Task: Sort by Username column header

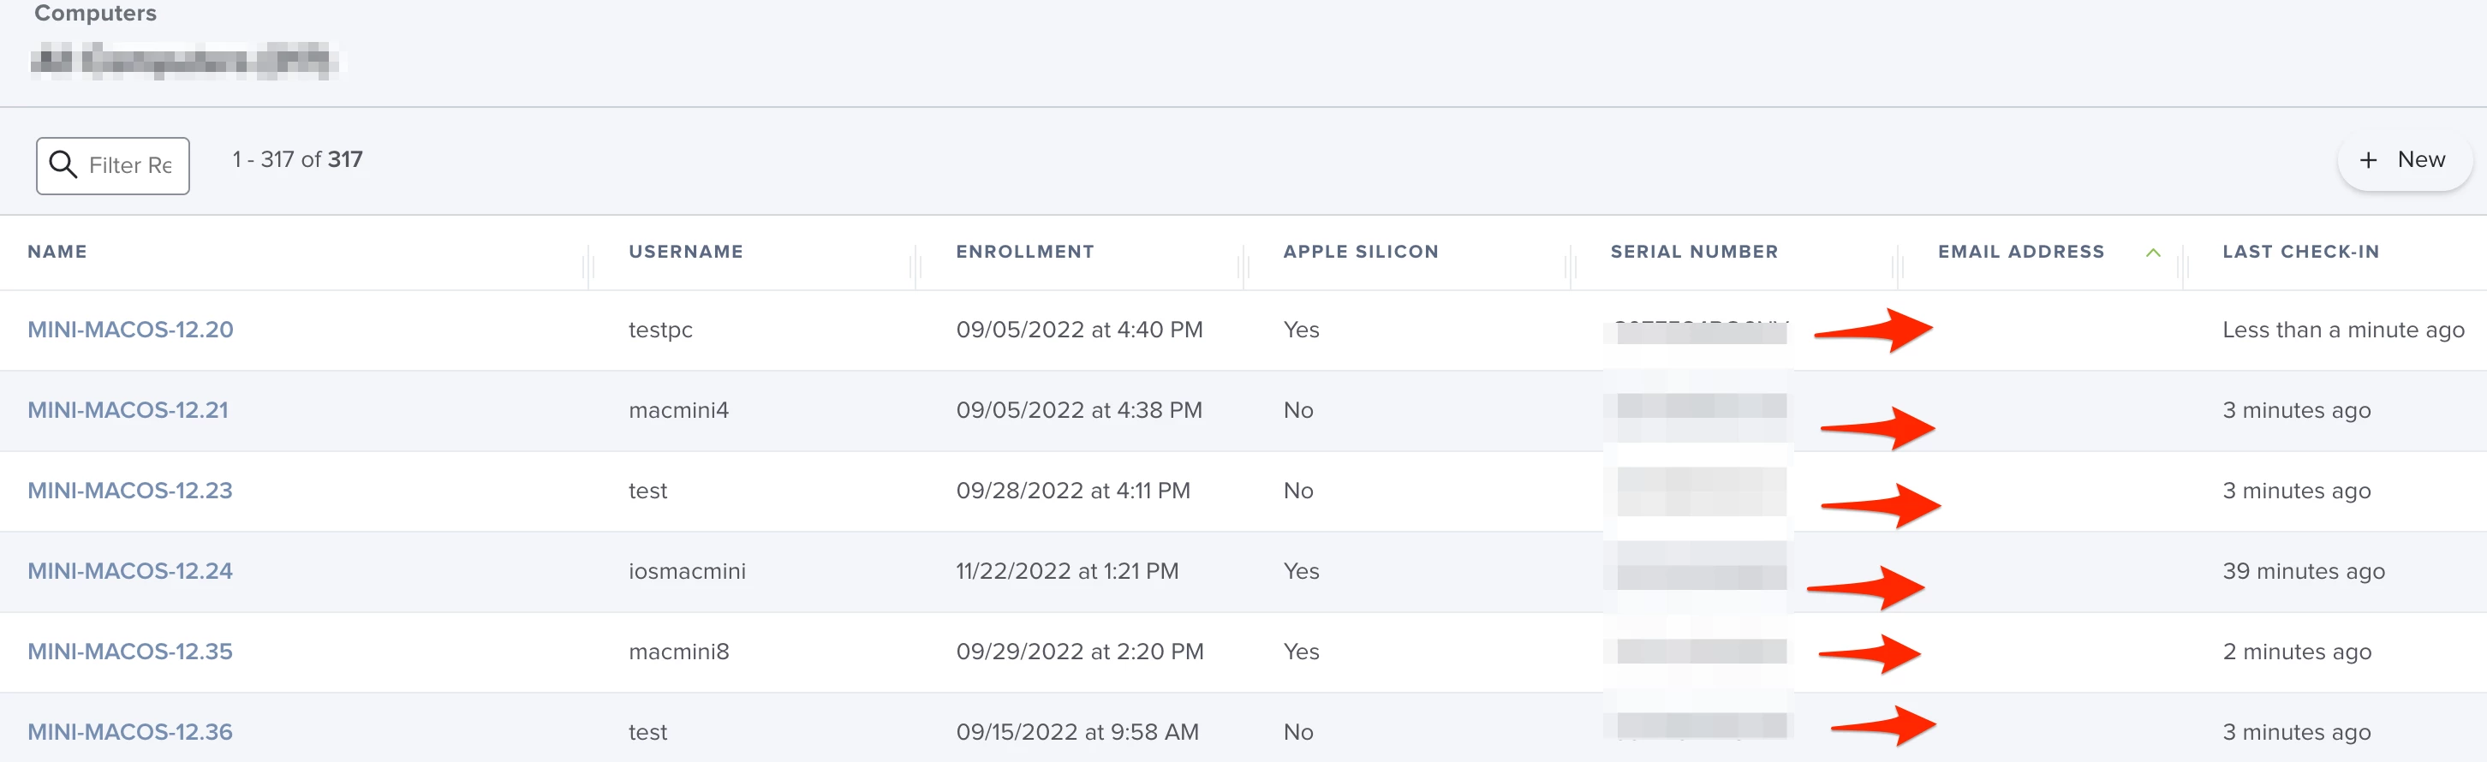Action: (685, 251)
